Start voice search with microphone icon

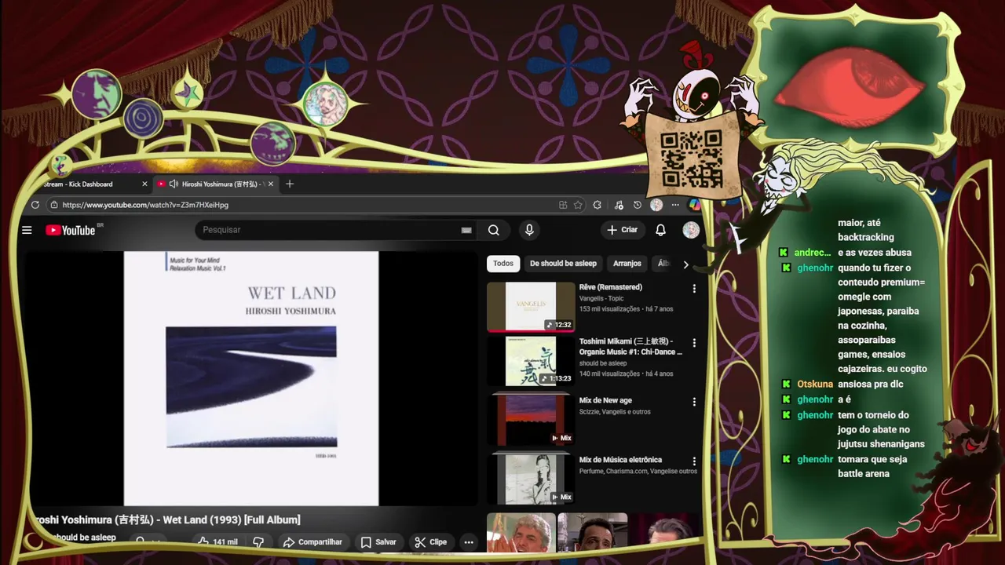529,230
